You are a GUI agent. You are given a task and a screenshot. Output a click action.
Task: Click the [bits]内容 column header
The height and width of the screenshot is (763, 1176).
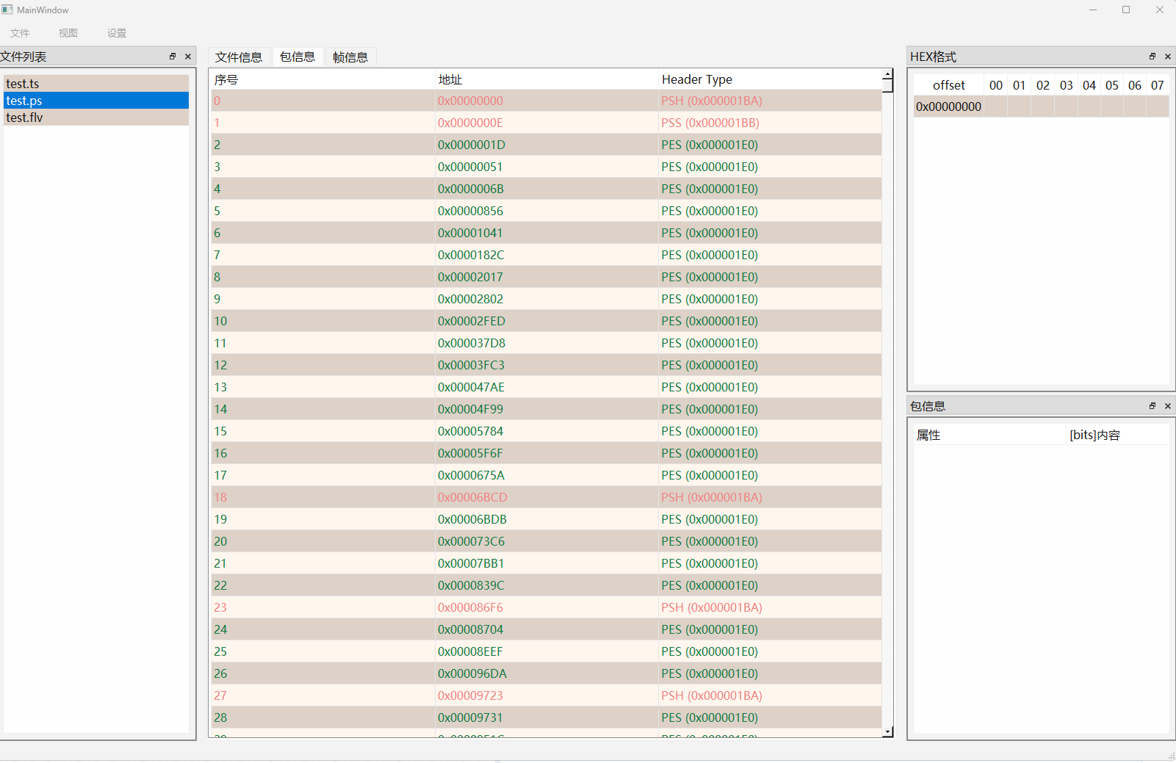point(1117,435)
